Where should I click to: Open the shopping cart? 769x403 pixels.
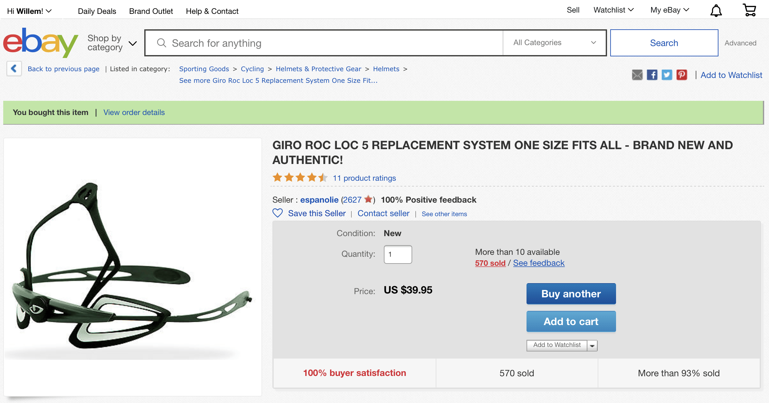pos(749,10)
